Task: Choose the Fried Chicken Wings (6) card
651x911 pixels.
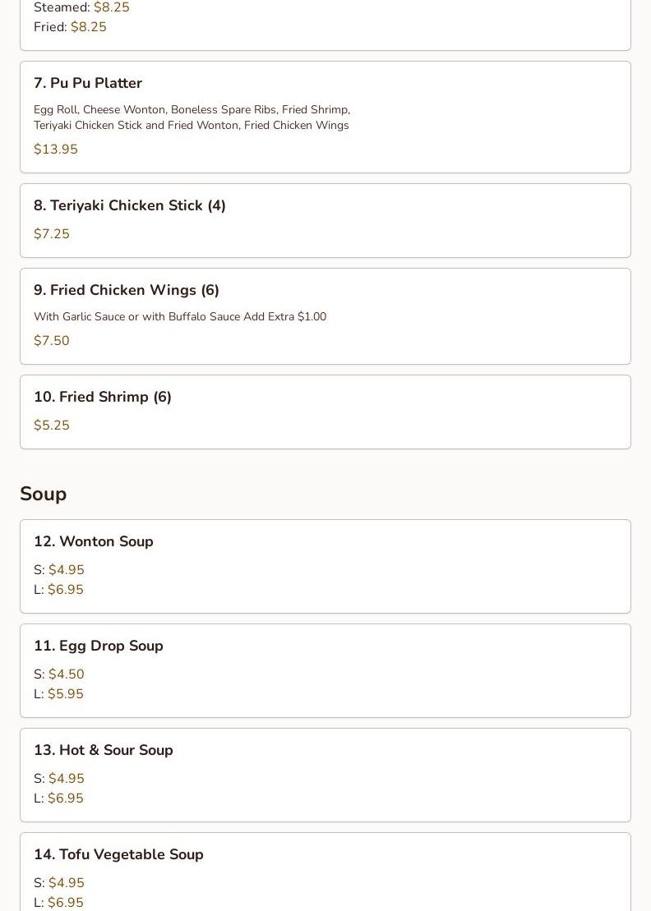Action: pyautogui.click(x=325, y=316)
